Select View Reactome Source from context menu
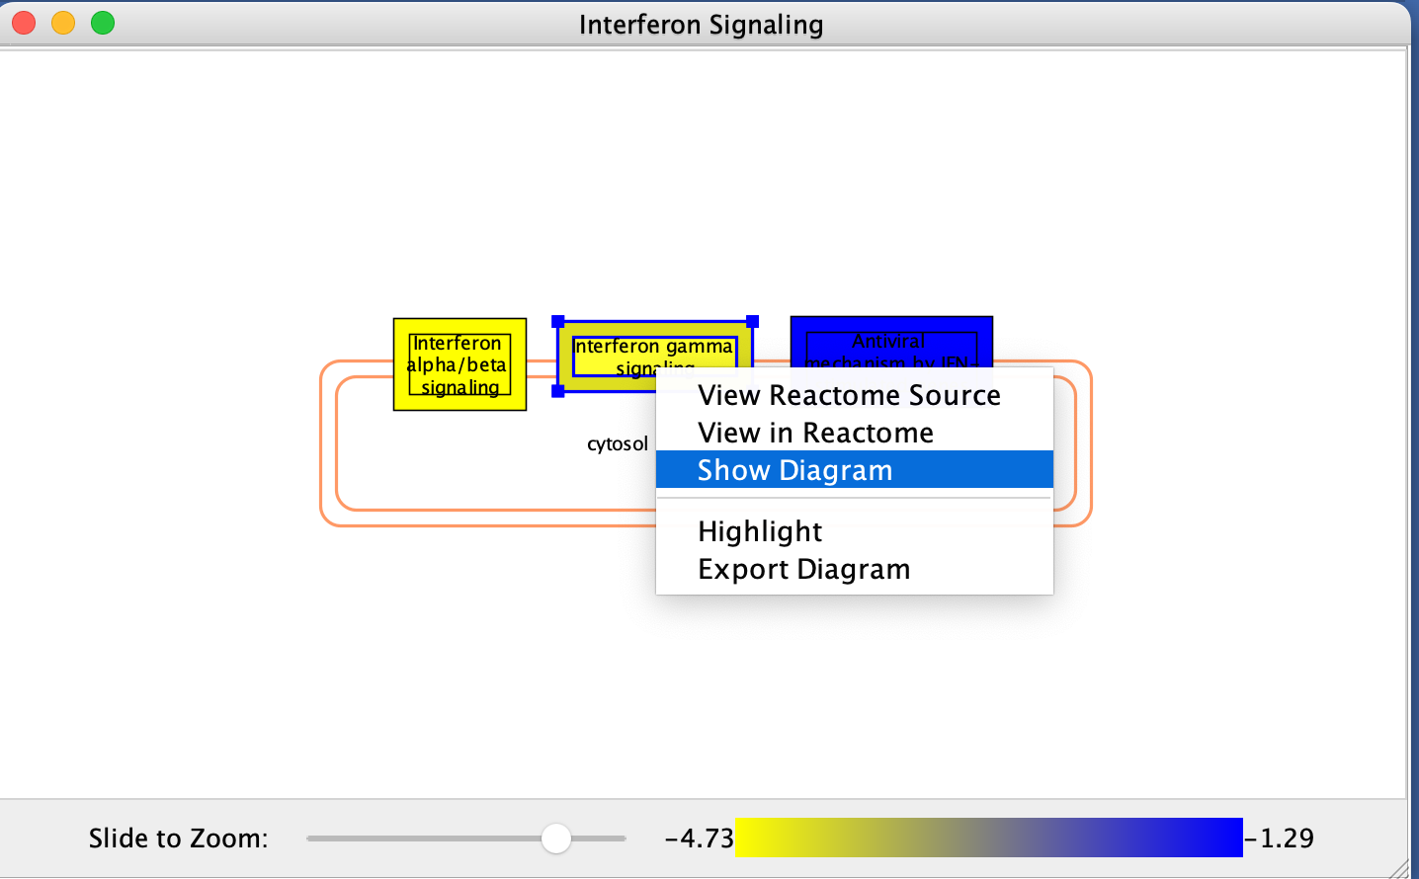The width and height of the screenshot is (1419, 879). coord(848,395)
